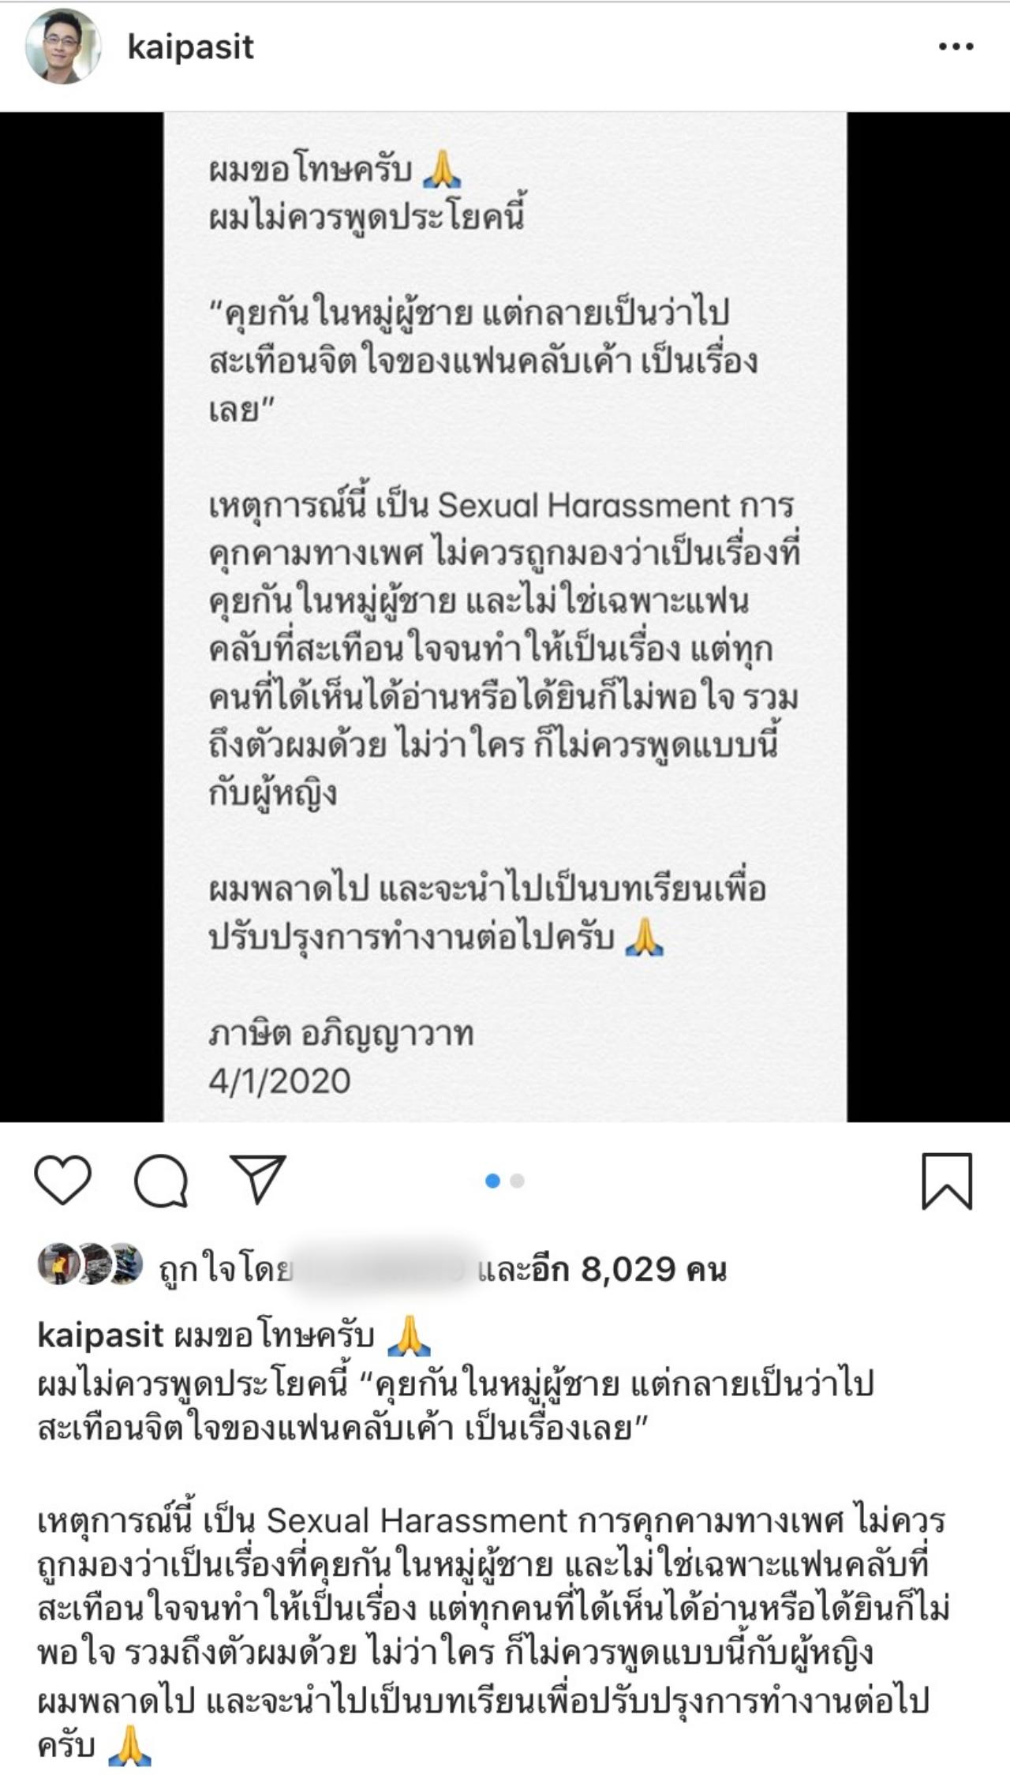Viewport: 1010px width, 1775px height.
Task: Tap the third liker avatar thumbnail
Action: [x=125, y=1264]
